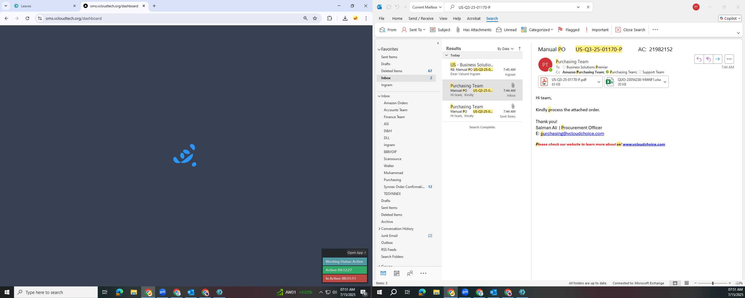Click the zoom in plus button in the status bar
Image resolution: width=745 pixels, height=298 pixels.
[730, 283]
